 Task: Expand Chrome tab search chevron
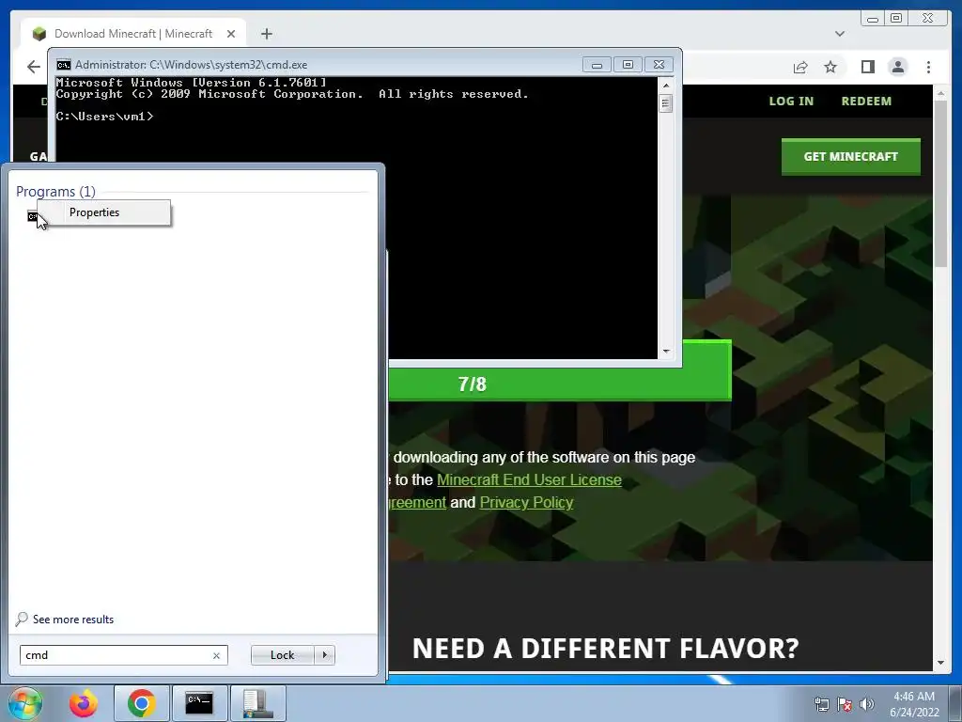point(840,34)
